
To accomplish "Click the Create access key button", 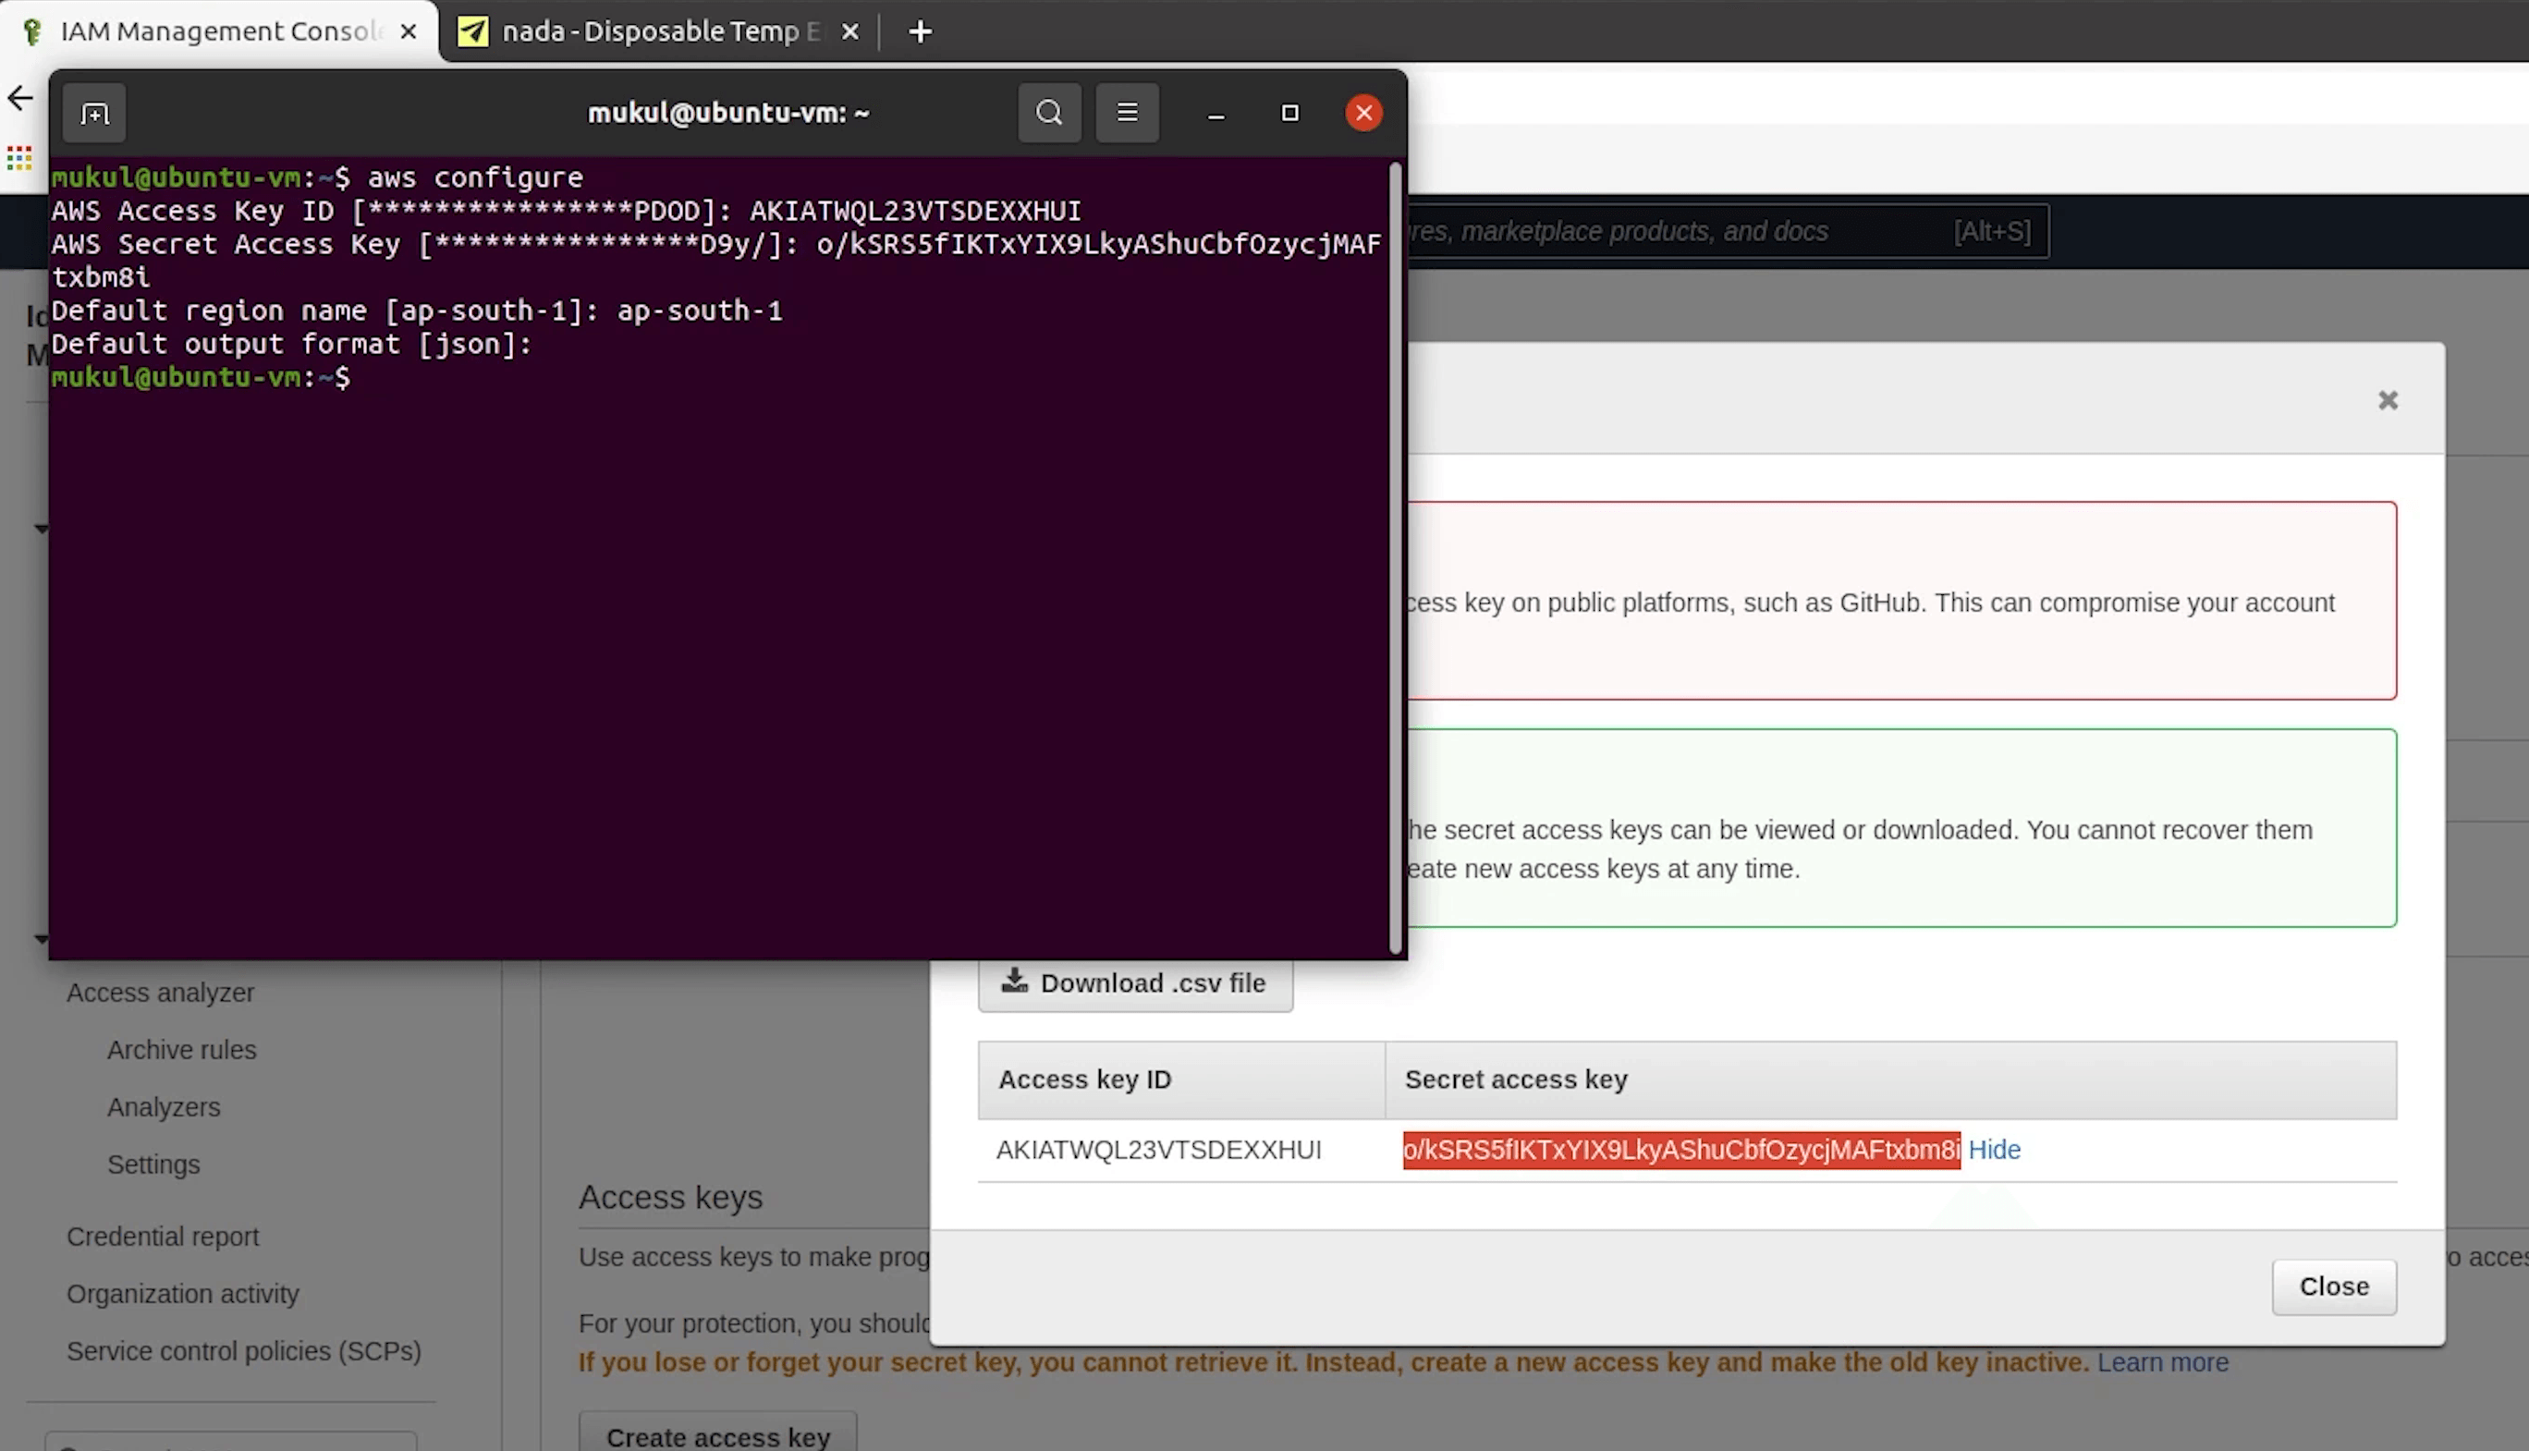I will [717, 1437].
